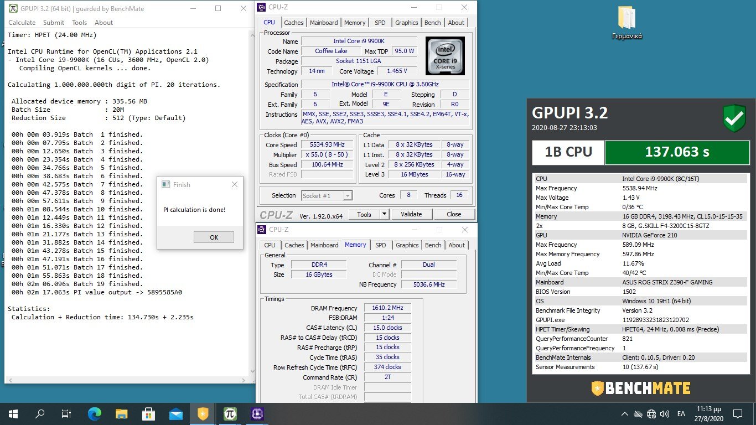Click the 137.063 s result box
The image size is (756, 425).
677,152
